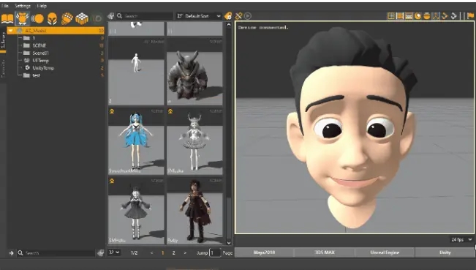Toggle the skeleton figure viewport icon

[x=436, y=16]
